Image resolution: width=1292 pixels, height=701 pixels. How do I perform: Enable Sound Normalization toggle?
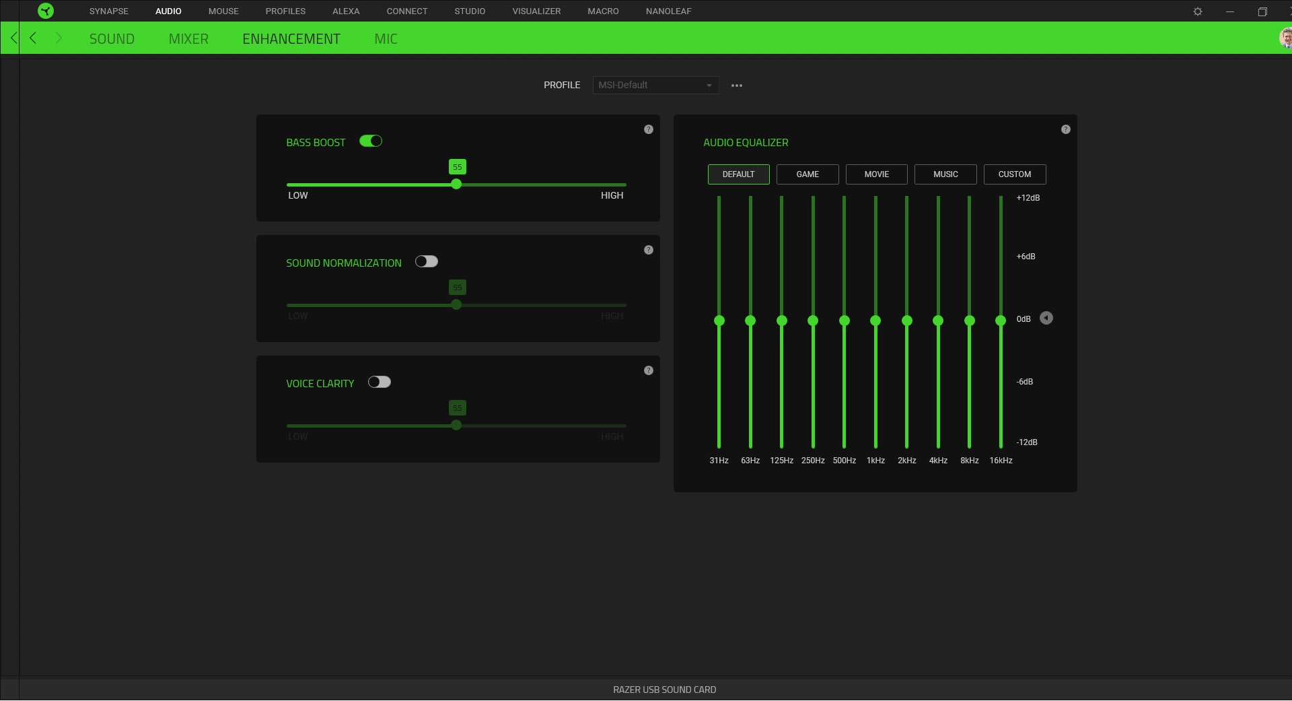(x=427, y=261)
